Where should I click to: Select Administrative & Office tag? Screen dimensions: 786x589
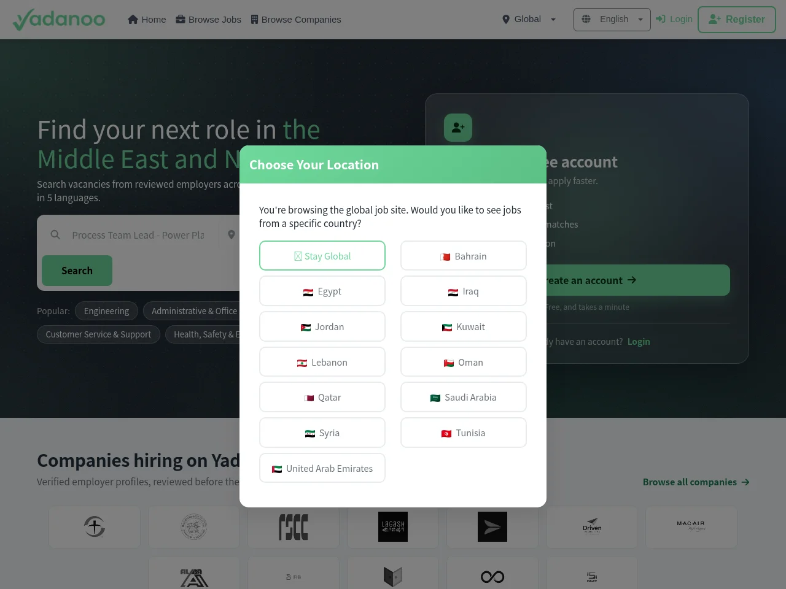pos(194,311)
